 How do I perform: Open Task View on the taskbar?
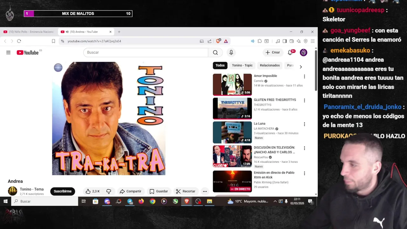click(x=84, y=201)
